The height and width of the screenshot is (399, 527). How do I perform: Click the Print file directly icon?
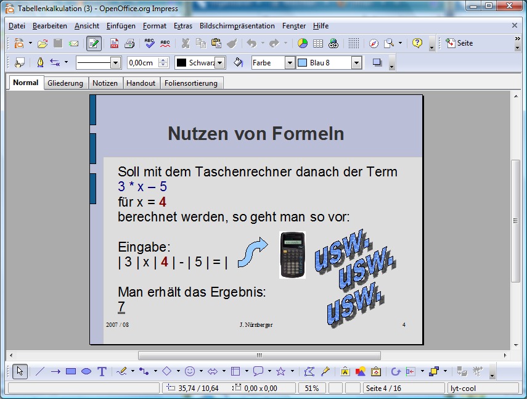[x=129, y=43]
